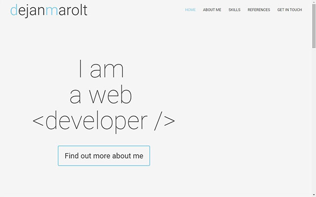Open the ABOUT ME section
316x197 pixels.
(x=212, y=10)
